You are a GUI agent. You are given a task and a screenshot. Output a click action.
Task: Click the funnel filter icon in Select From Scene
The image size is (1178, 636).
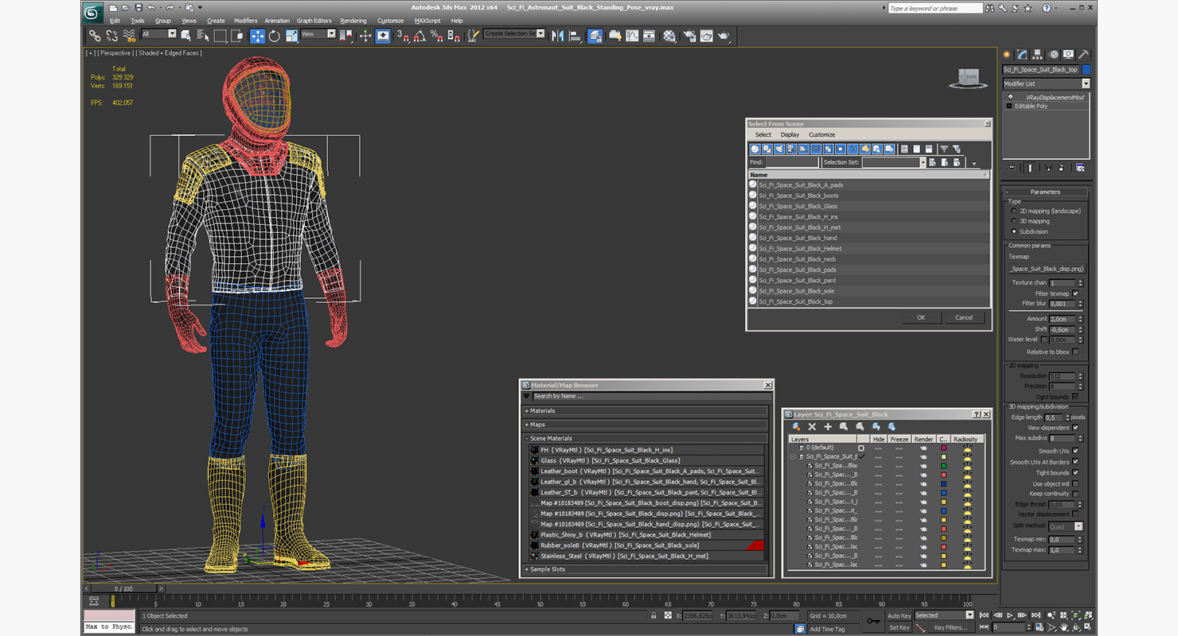coord(944,149)
